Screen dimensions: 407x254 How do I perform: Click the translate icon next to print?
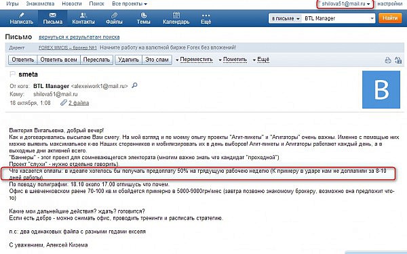(398, 60)
